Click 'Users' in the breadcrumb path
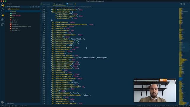The image size is (190, 107). tap(44, 7)
